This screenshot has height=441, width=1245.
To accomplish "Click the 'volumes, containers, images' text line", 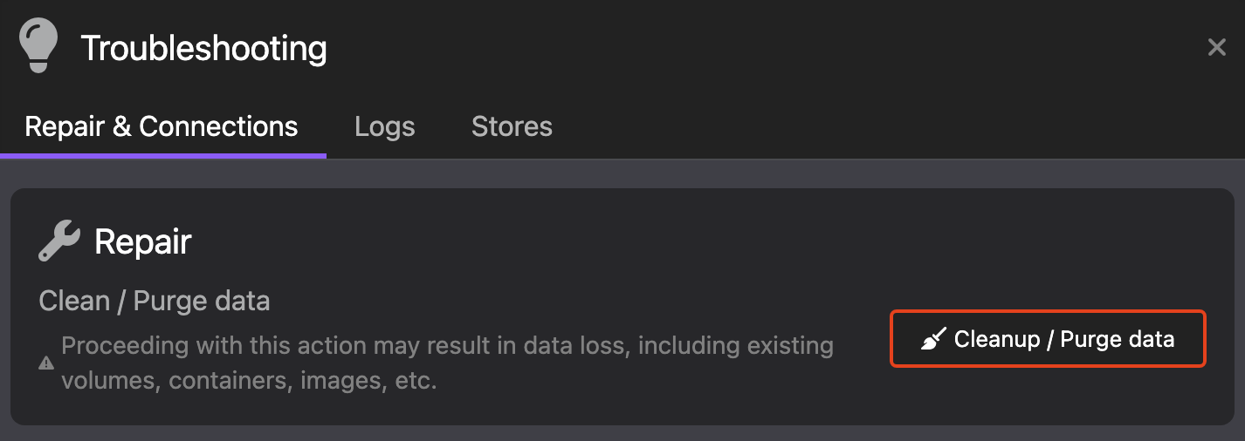I will pyautogui.click(x=248, y=381).
